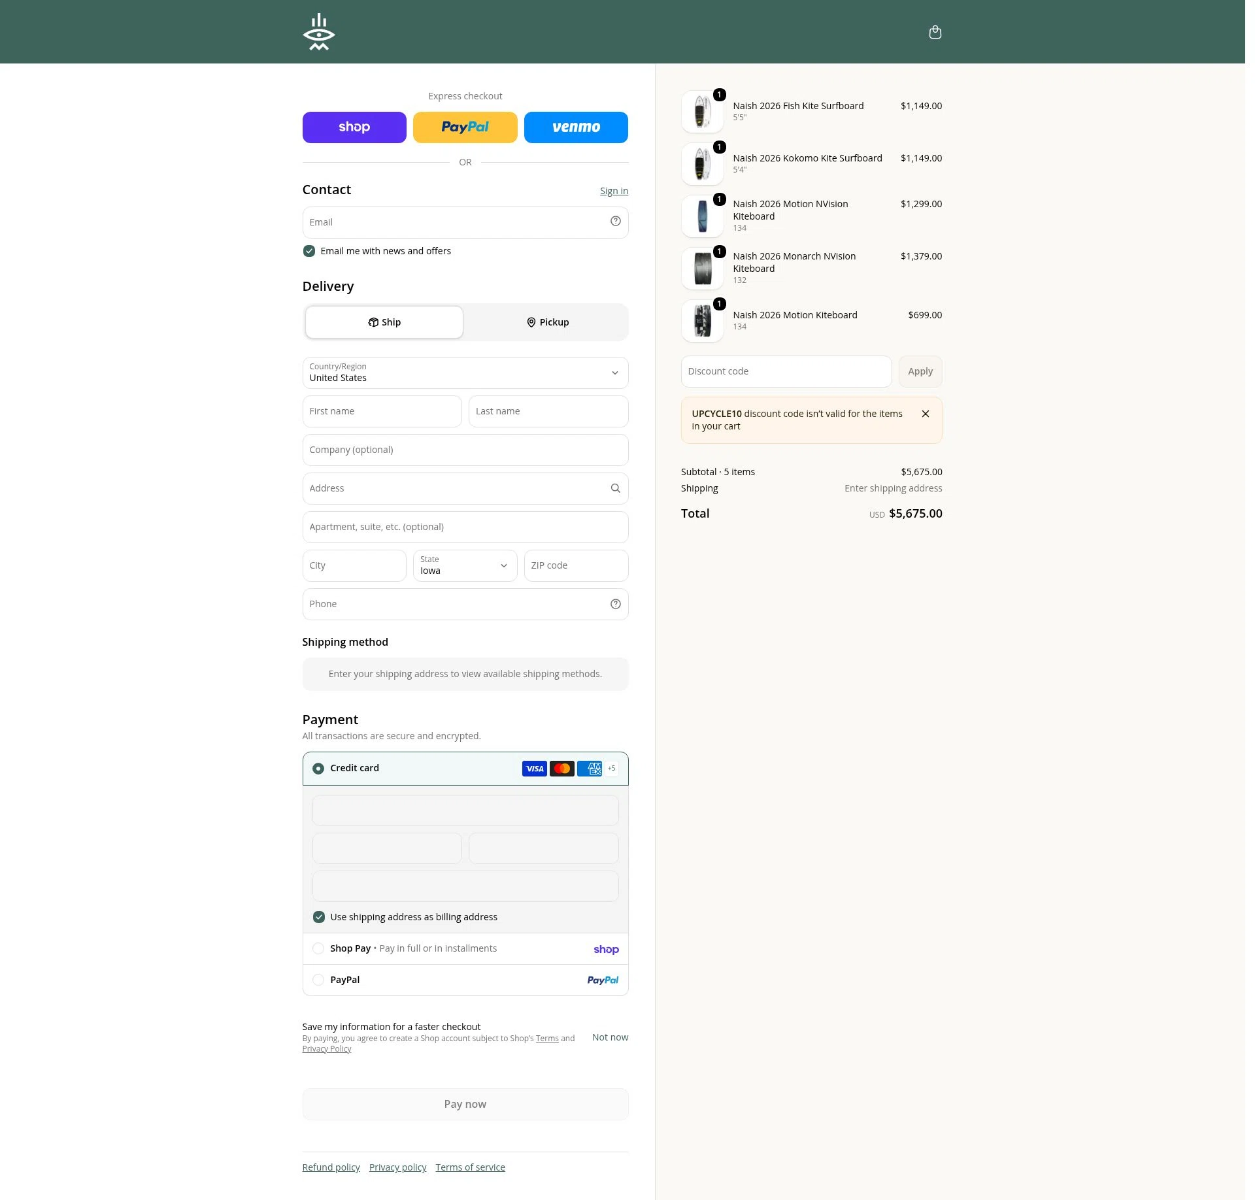Click the $1,299.00 price
This screenshot has height=1200, width=1255.
pyautogui.click(x=922, y=204)
